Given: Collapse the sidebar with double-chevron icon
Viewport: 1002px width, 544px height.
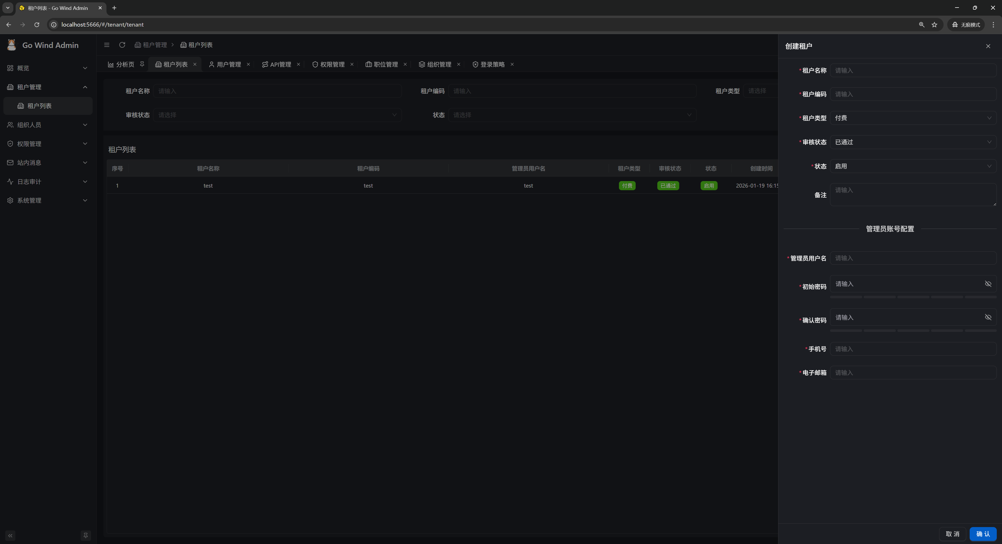Looking at the screenshot, I should (x=10, y=535).
